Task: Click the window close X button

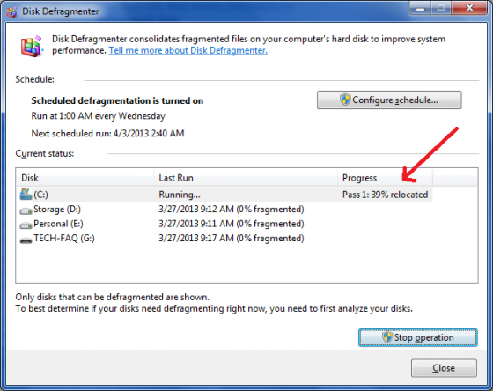Action: pos(469,8)
